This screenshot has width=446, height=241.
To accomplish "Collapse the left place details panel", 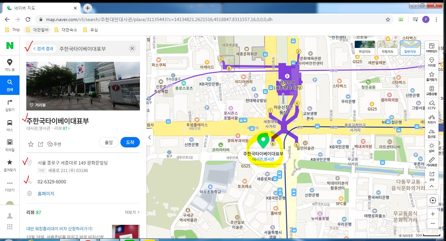I will pyautogui.click(x=149, y=137).
